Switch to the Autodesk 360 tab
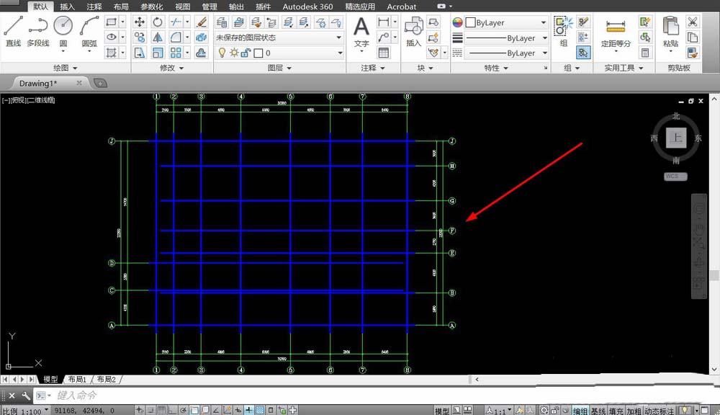Image resolution: width=720 pixels, height=415 pixels. tap(307, 6)
